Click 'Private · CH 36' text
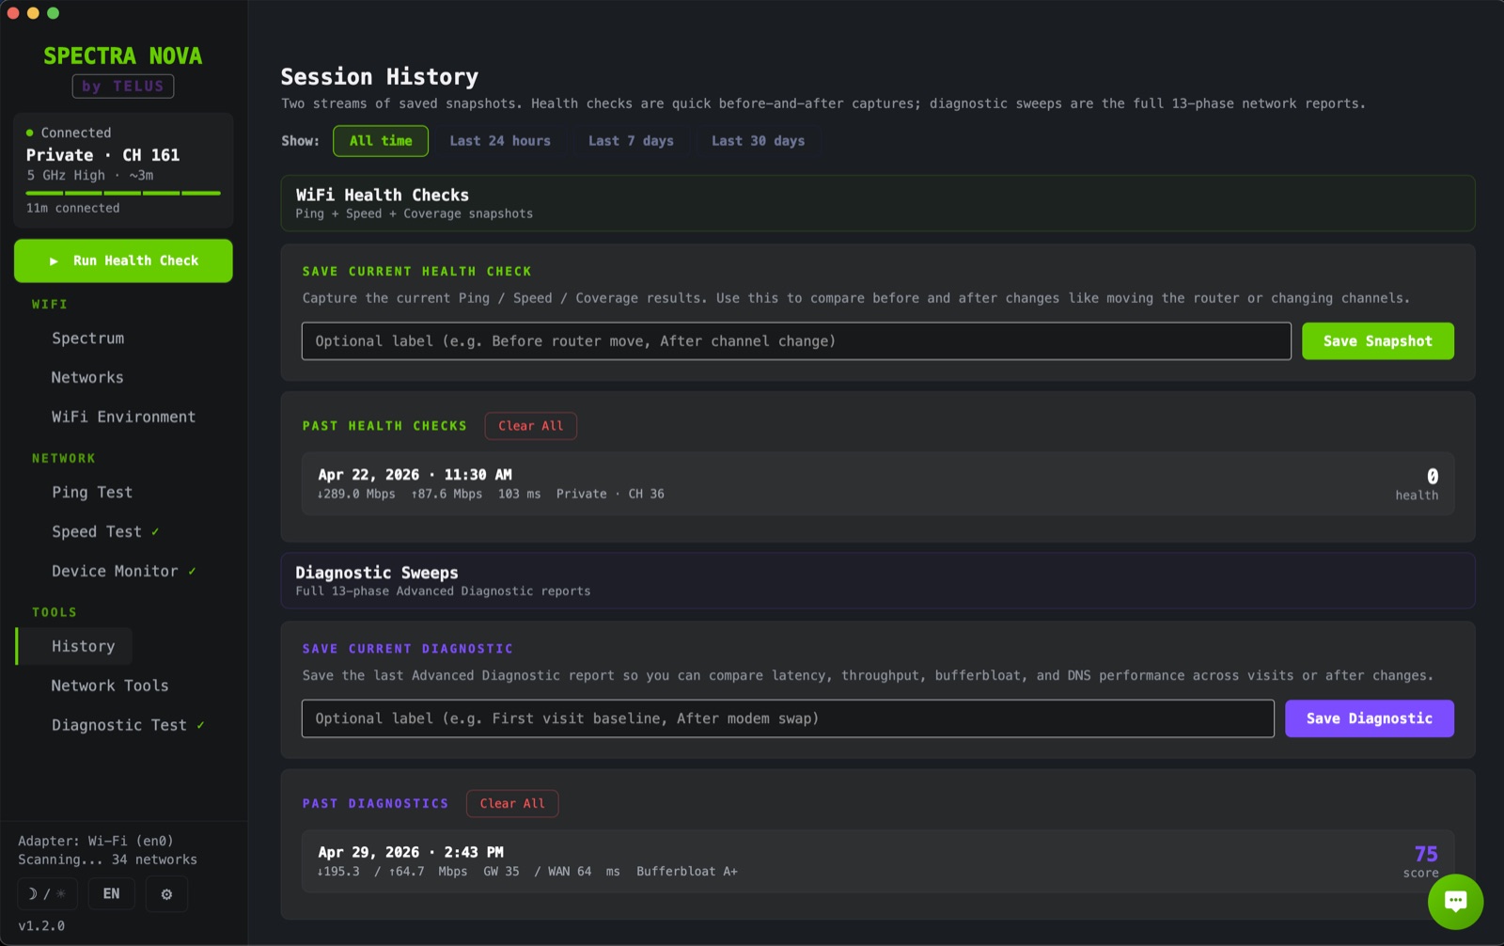This screenshot has width=1504, height=946. 610,494
